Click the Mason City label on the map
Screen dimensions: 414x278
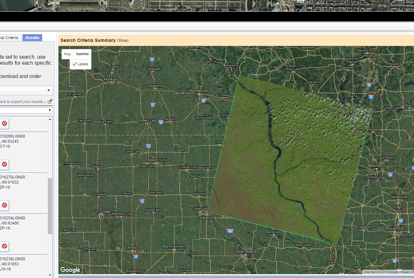(157, 160)
